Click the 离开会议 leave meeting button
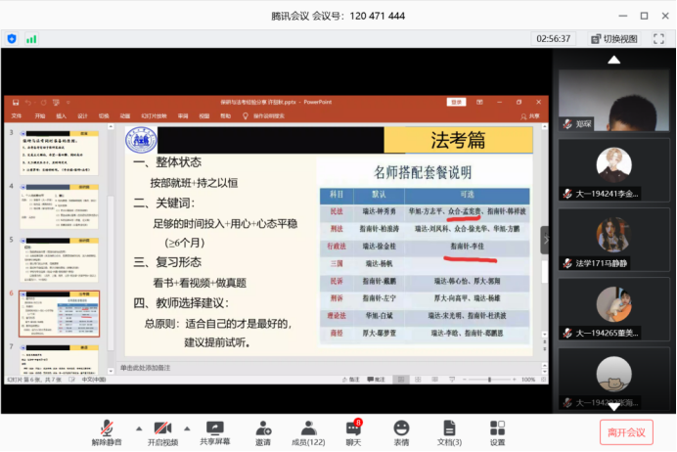The image size is (677, 452). coord(626,432)
